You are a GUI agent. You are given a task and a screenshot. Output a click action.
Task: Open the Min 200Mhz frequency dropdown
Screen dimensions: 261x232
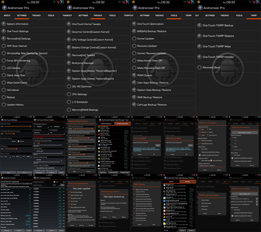43,127
